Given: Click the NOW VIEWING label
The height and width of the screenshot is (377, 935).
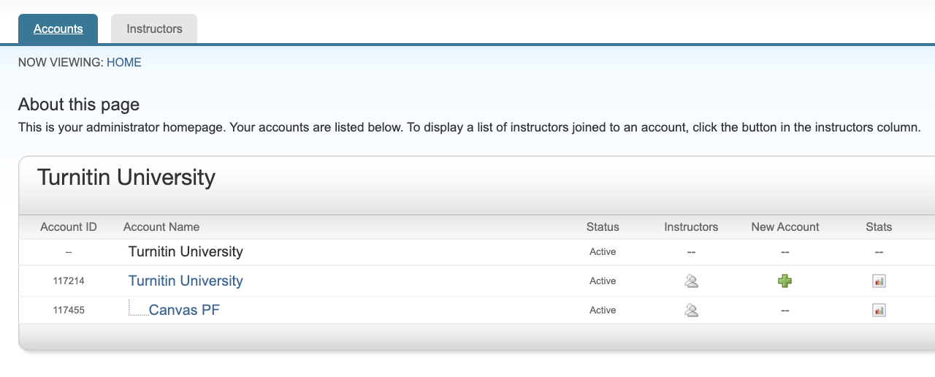Looking at the screenshot, I should tap(61, 63).
